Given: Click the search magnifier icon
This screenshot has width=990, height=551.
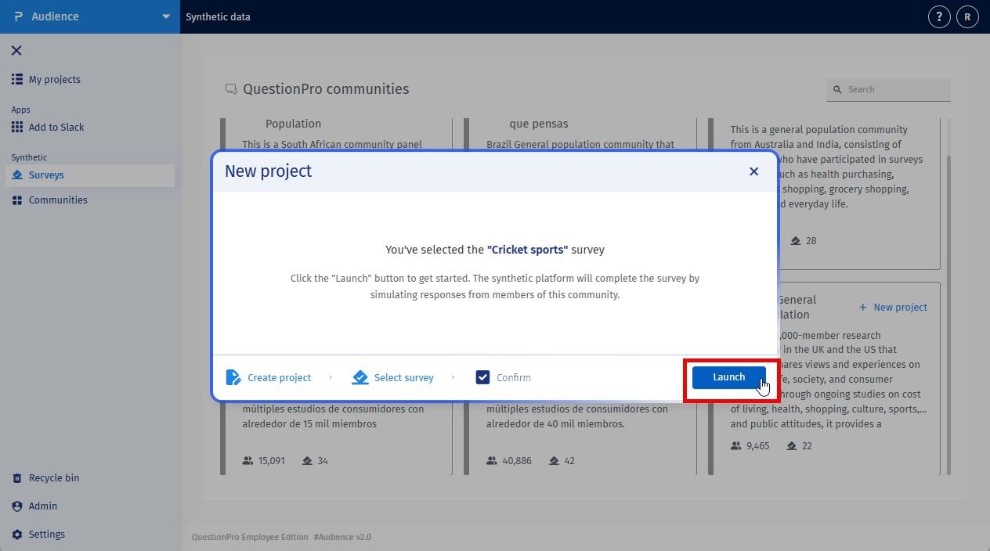Looking at the screenshot, I should click(837, 90).
